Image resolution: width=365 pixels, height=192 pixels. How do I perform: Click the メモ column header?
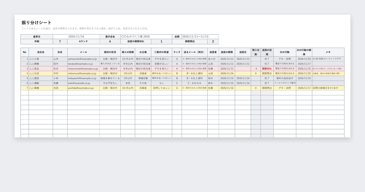tap(328, 52)
